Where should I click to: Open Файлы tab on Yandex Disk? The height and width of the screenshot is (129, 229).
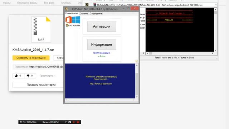pyautogui.click(x=6, y=3)
